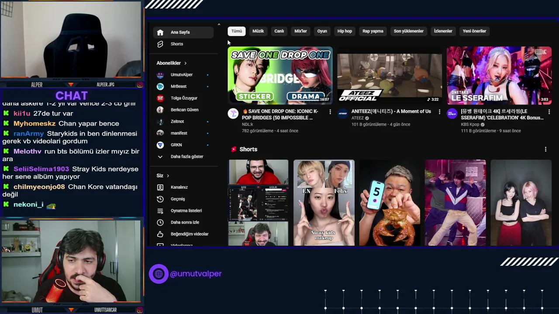Open ATEEZ channel avatar under second video

(342, 114)
